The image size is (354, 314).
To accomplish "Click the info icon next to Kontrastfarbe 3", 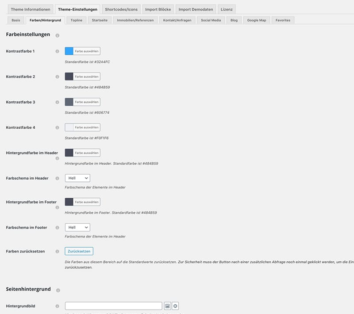I will [57, 102].
